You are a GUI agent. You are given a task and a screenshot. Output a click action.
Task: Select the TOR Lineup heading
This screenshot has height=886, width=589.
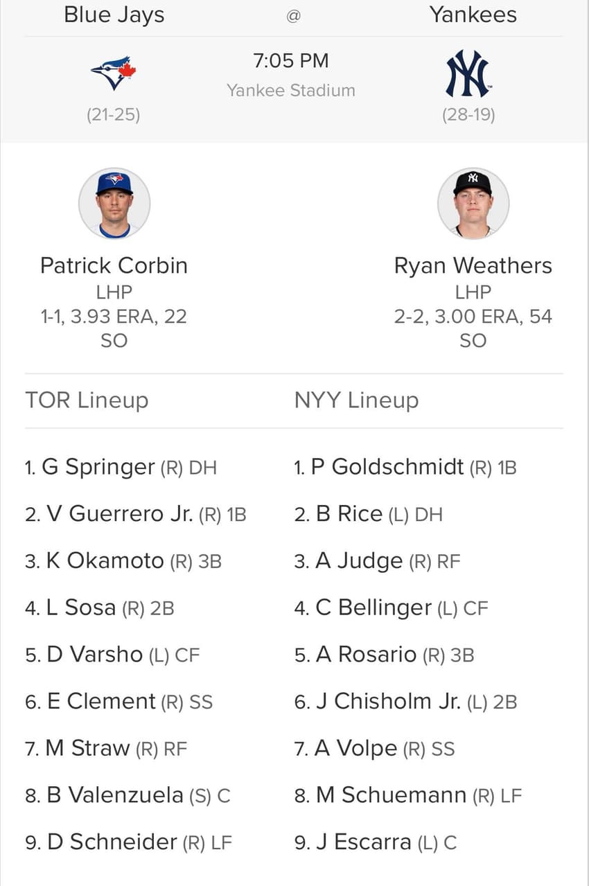[x=87, y=400]
